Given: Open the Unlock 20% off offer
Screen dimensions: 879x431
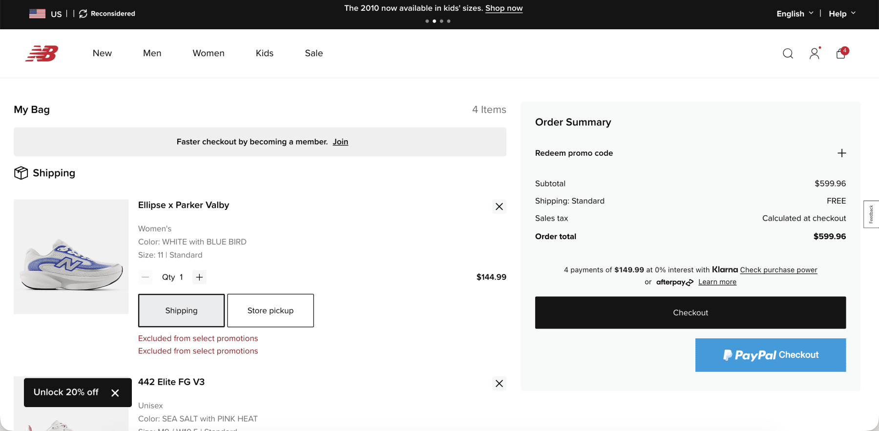Looking at the screenshot, I should click(x=66, y=392).
